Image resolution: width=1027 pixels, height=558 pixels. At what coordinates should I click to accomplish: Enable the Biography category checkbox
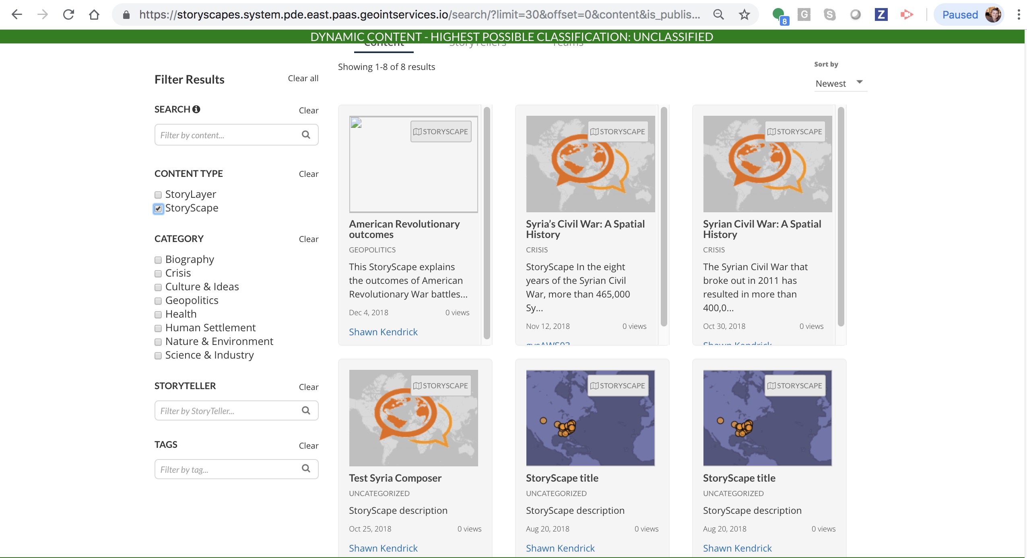(x=157, y=260)
